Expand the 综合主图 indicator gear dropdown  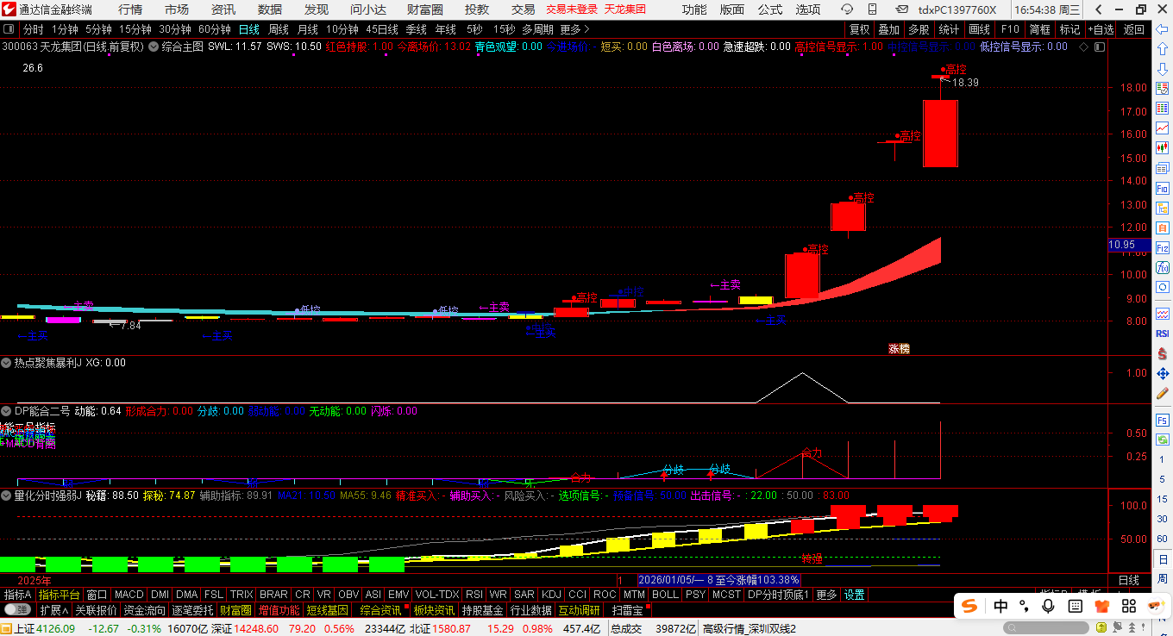pos(154,47)
